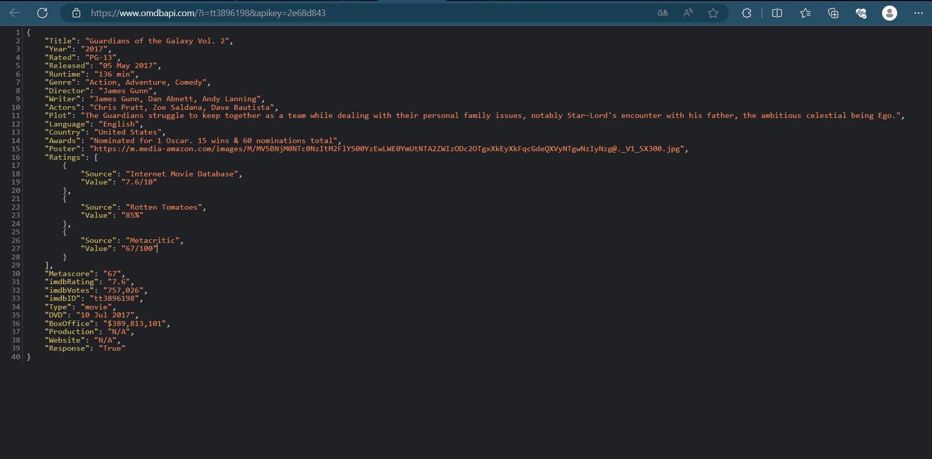The image size is (932, 459).
Task: Click the Metascore value "67"
Action: 112,274
